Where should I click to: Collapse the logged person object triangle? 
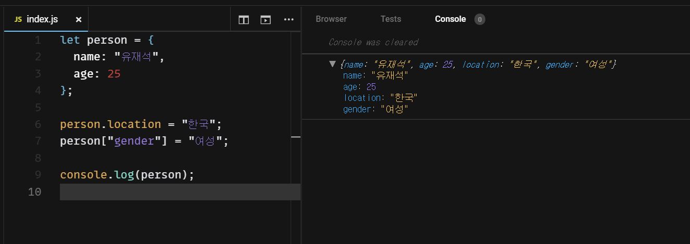click(332, 64)
